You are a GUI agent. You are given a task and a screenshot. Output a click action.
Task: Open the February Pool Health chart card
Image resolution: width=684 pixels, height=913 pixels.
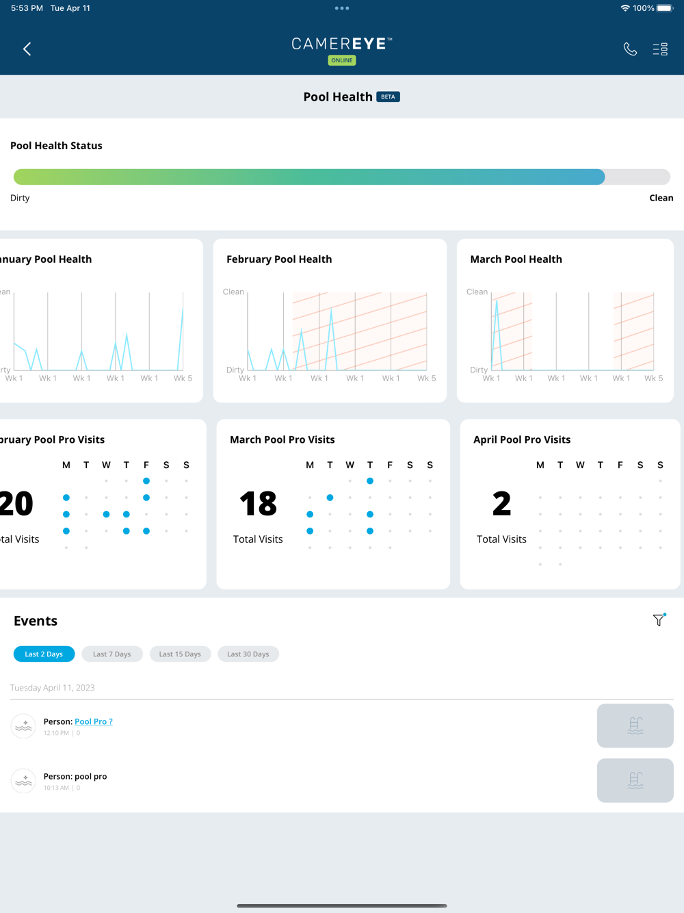330,320
